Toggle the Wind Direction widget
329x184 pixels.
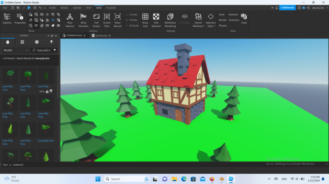tap(83, 20)
